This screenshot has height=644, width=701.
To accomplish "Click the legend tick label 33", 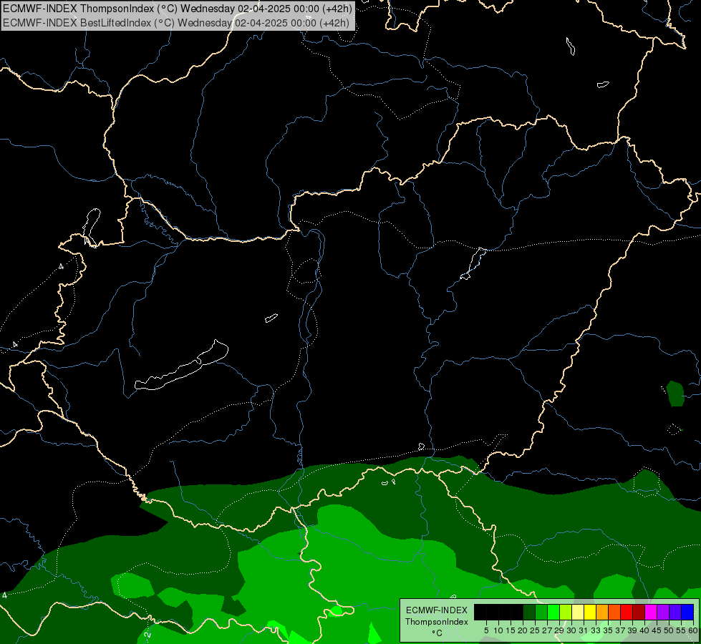I will coord(596,630).
